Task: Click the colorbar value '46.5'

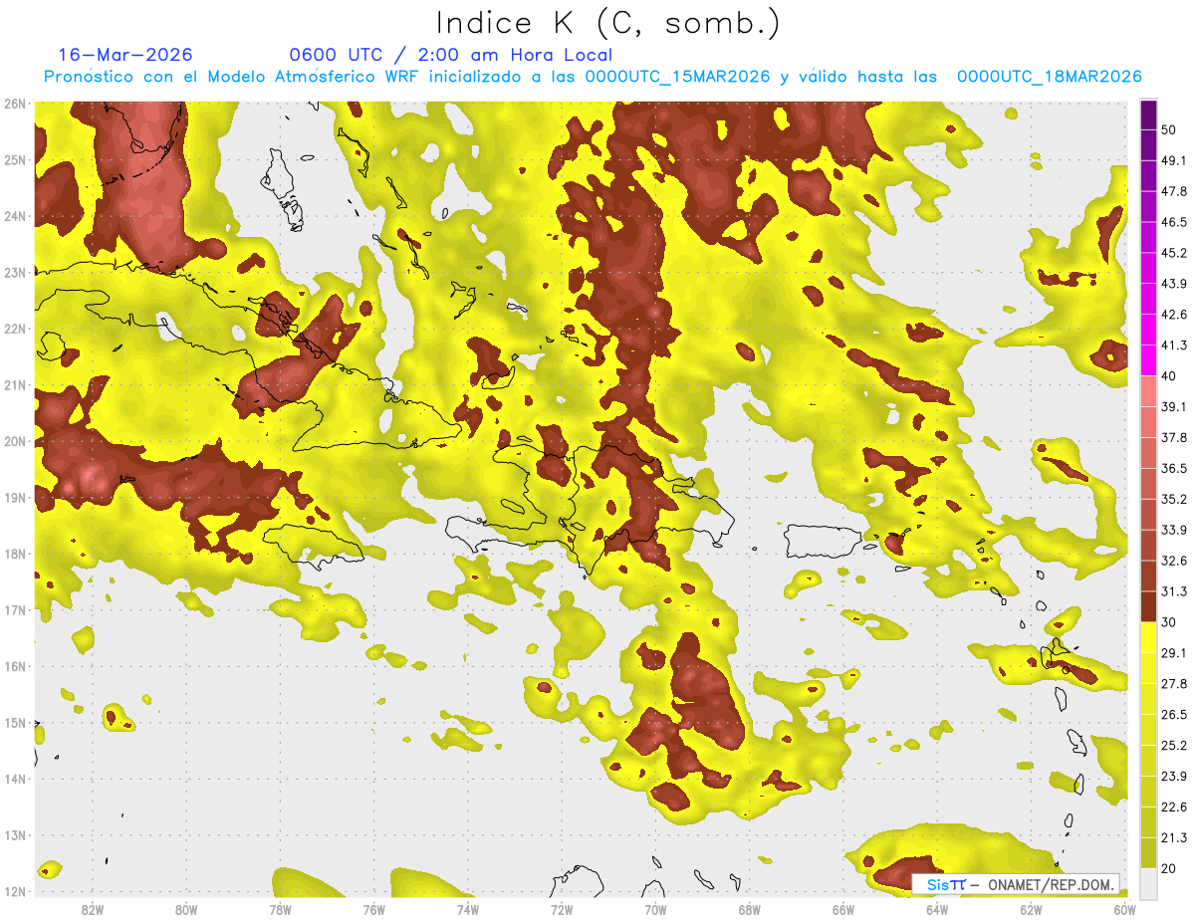Action: pos(1174,222)
